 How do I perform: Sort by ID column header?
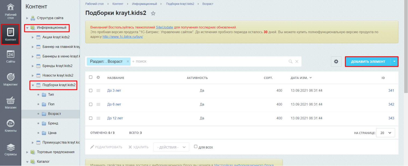pos(383,78)
